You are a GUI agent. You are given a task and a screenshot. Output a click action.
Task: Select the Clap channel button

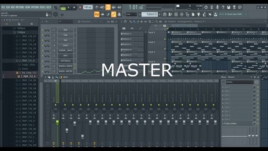(x=65, y=35)
